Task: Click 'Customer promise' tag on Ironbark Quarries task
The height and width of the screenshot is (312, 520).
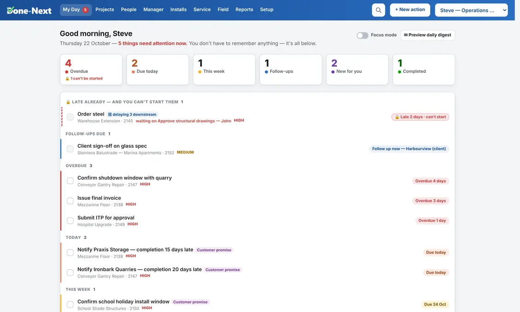Action: coord(223,270)
